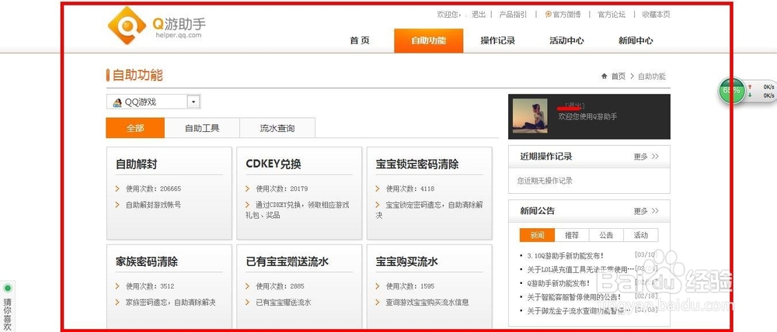Open 产品指引 top link
Image resolution: width=777 pixels, height=332 pixels.
pyautogui.click(x=513, y=15)
